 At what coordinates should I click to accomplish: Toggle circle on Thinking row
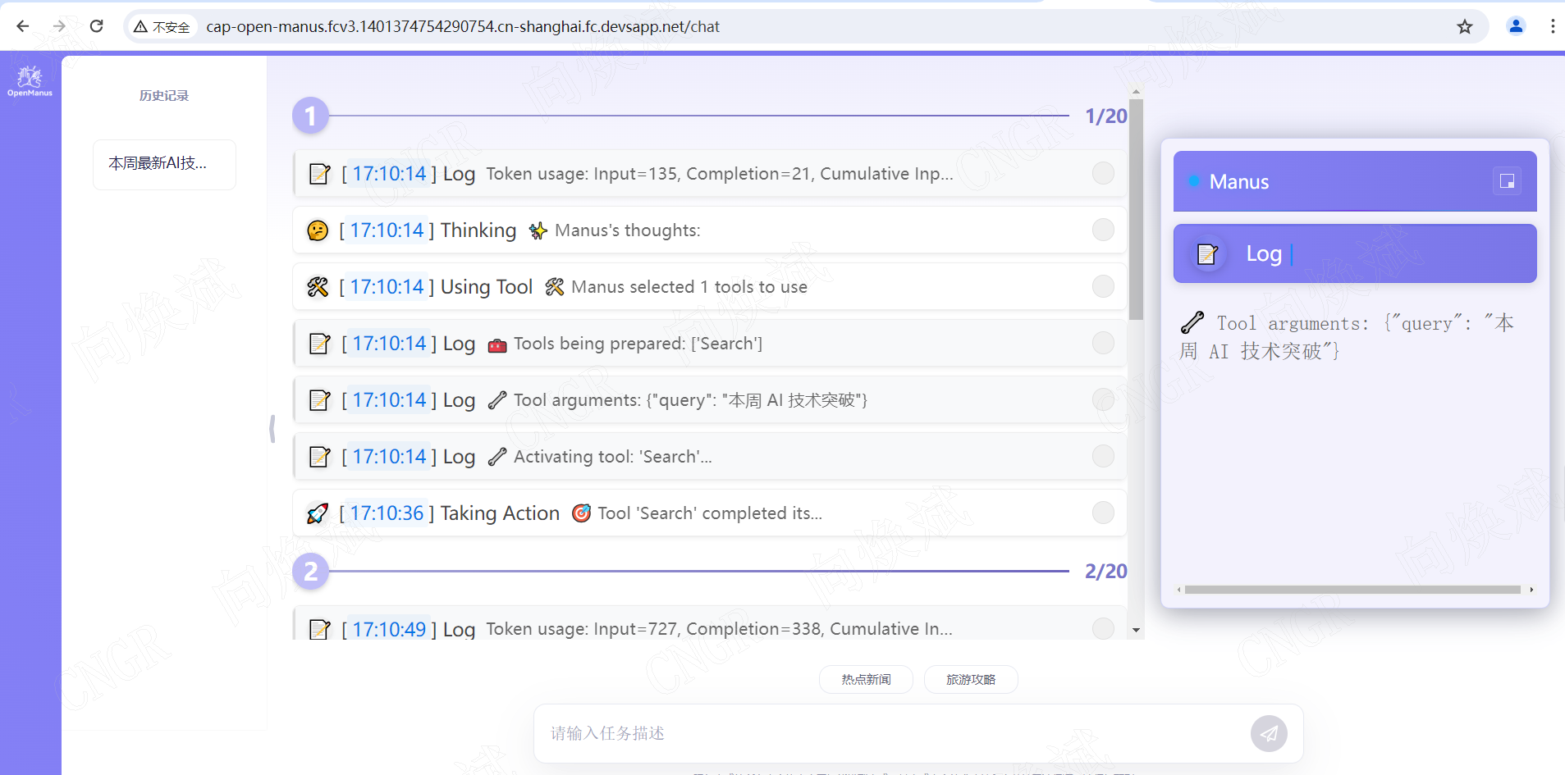tap(1103, 230)
